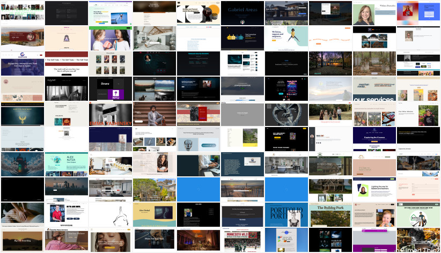441x253 pixels.
Task: Open the thumbnail showing a tennis player
Action: [111, 13]
